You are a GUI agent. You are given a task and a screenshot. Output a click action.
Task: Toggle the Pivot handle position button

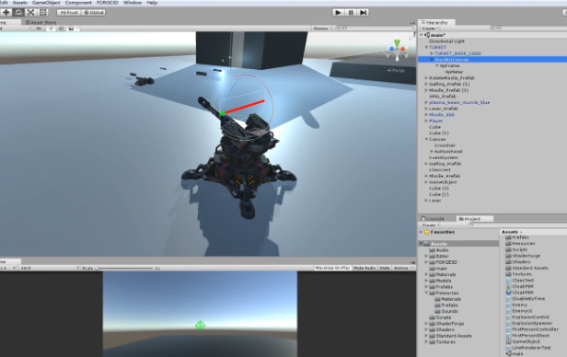(x=69, y=12)
